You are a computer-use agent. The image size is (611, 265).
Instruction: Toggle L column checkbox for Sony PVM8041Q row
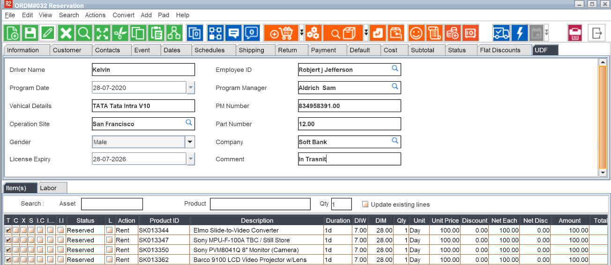tap(110, 250)
